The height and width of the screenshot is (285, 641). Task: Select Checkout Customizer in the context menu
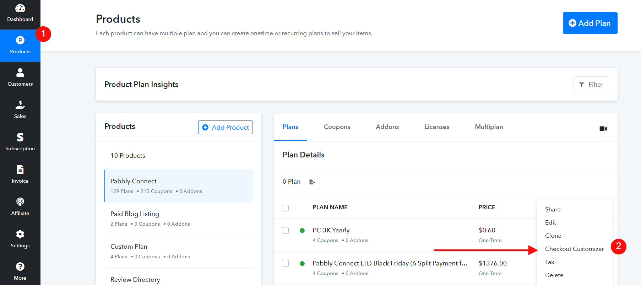coord(574,249)
